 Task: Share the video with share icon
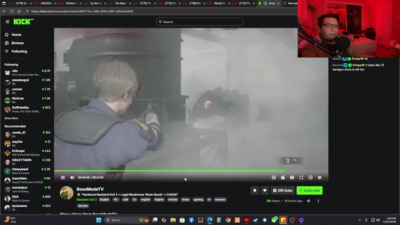pos(308,201)
